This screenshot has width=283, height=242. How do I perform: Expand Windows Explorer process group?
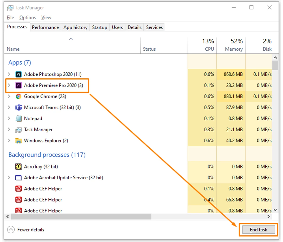click(9, 141)
